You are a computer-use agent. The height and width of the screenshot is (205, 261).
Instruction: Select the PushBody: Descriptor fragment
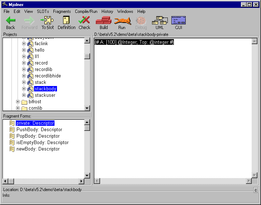pyautogui.click(x=39, y=130)
